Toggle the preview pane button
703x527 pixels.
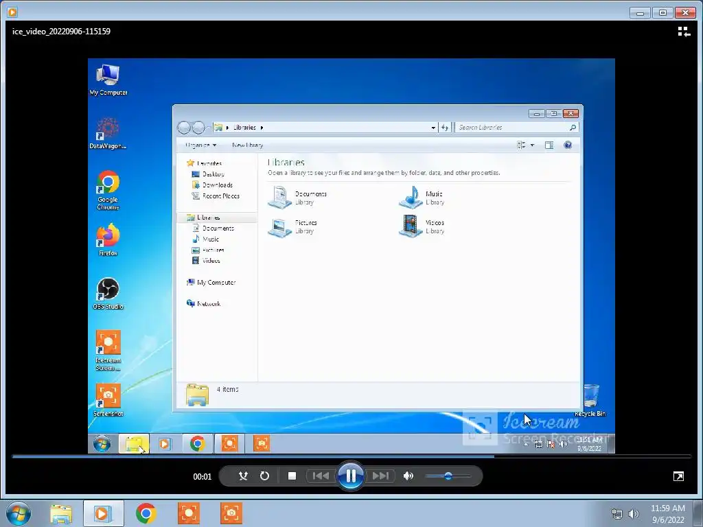(549, 145)
